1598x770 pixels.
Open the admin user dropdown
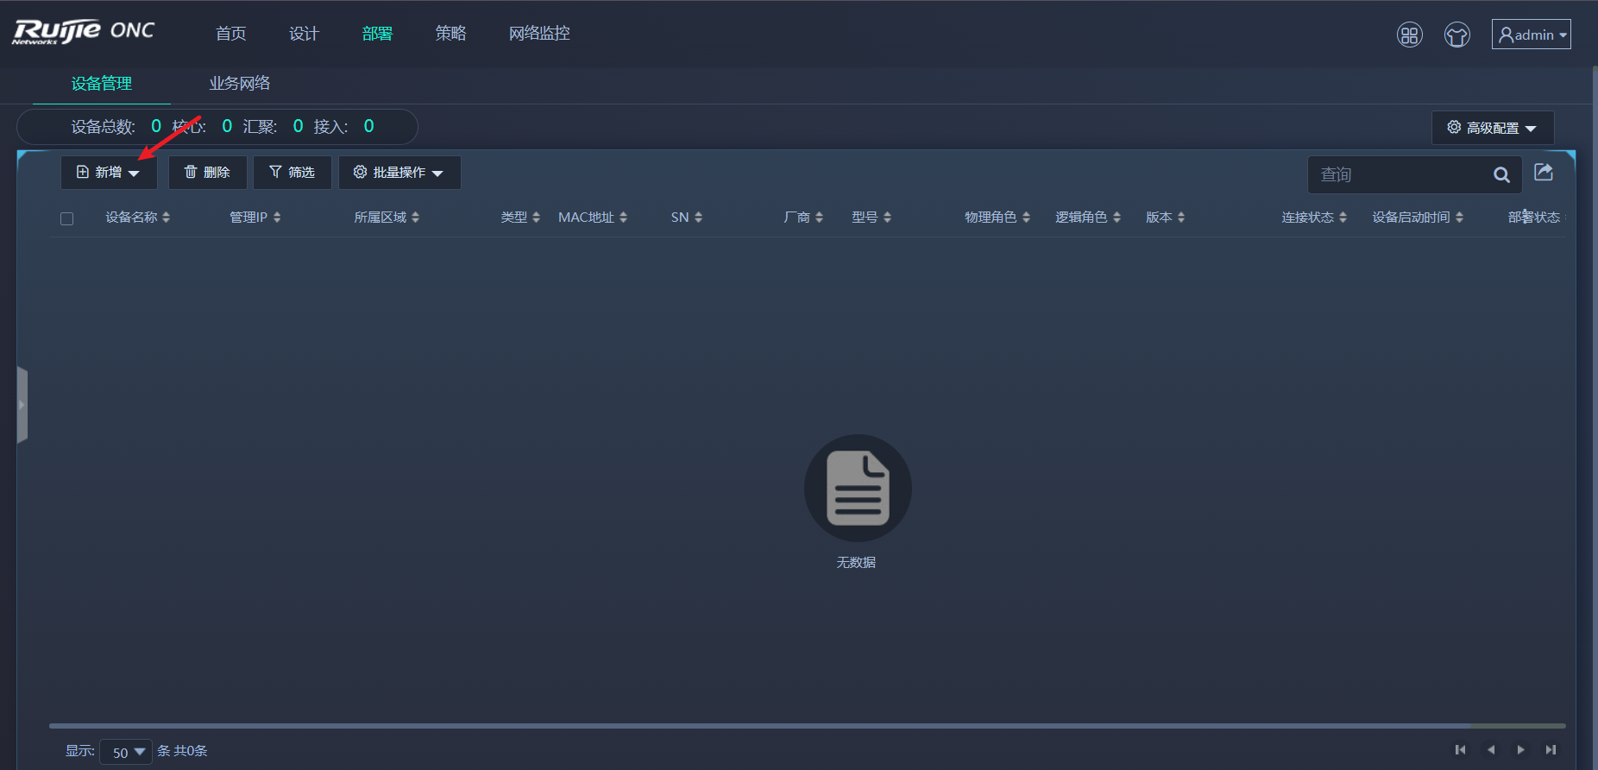click(x=1532, y=35)
